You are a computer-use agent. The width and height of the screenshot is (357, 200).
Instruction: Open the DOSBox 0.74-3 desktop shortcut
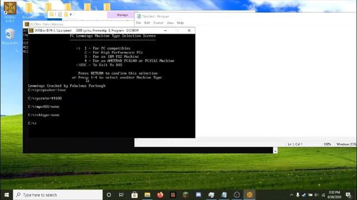coord(10,11)
